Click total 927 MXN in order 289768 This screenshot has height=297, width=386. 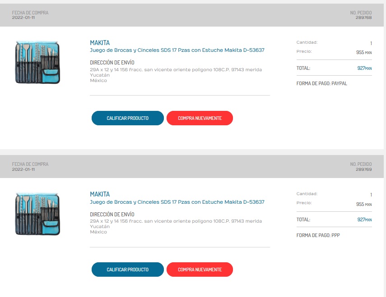[365, 68]
